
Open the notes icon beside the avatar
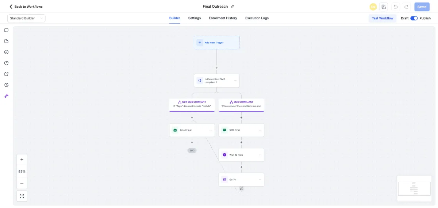click(x=384, y=7)
